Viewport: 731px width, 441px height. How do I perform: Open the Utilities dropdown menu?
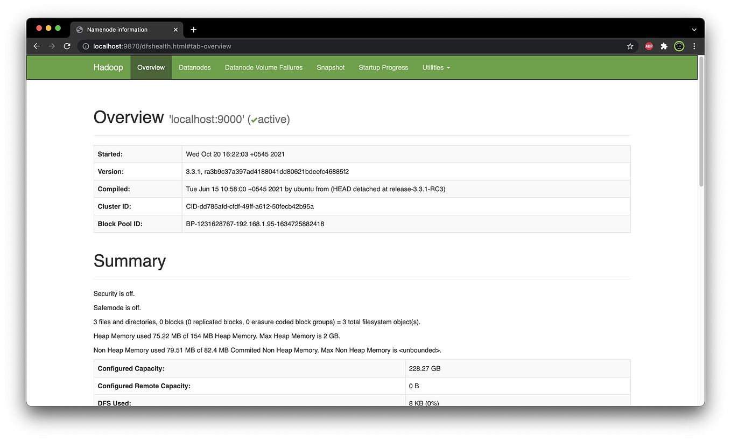click(x=436, y=67)
